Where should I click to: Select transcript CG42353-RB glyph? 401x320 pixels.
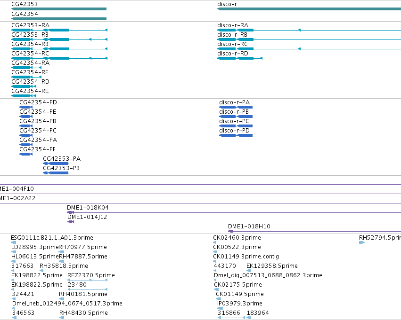click(x=59, y=39)
